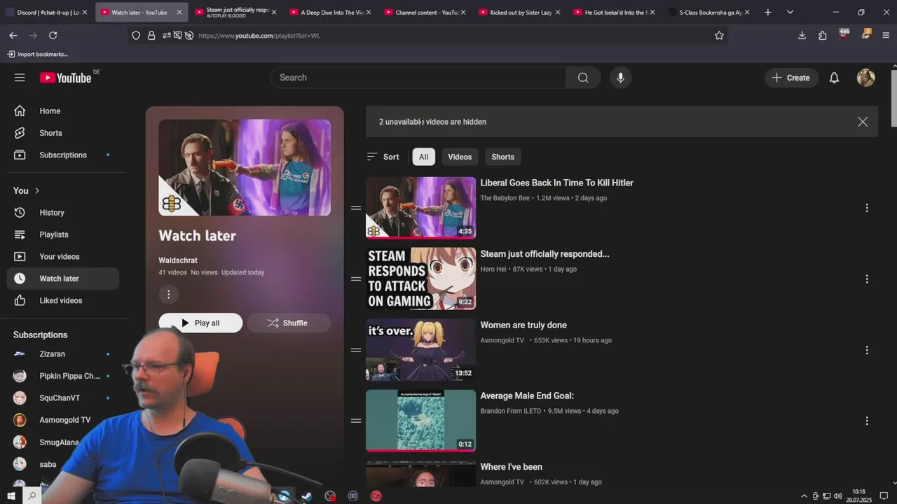
Task: Open options for Liberal Goes Back In Time video
Action: click(867, 208)
